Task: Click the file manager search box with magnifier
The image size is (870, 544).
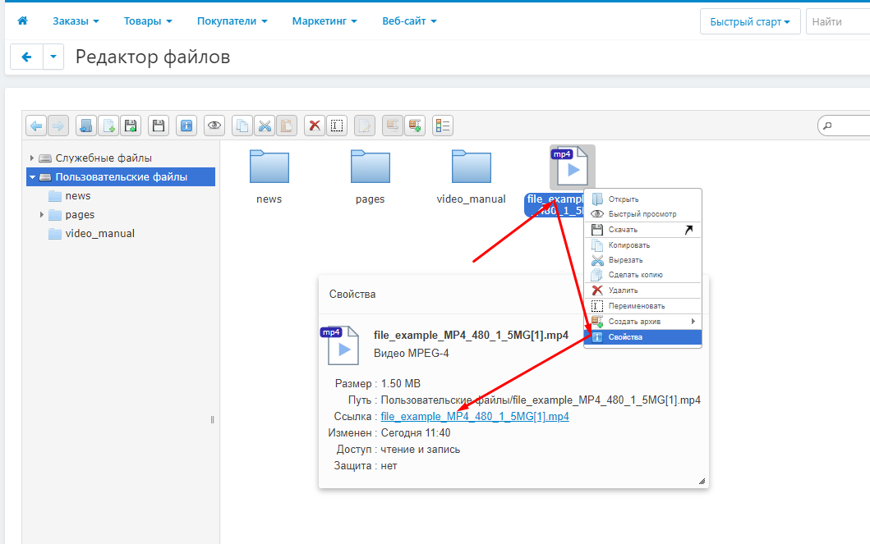Action: (844, 126)
